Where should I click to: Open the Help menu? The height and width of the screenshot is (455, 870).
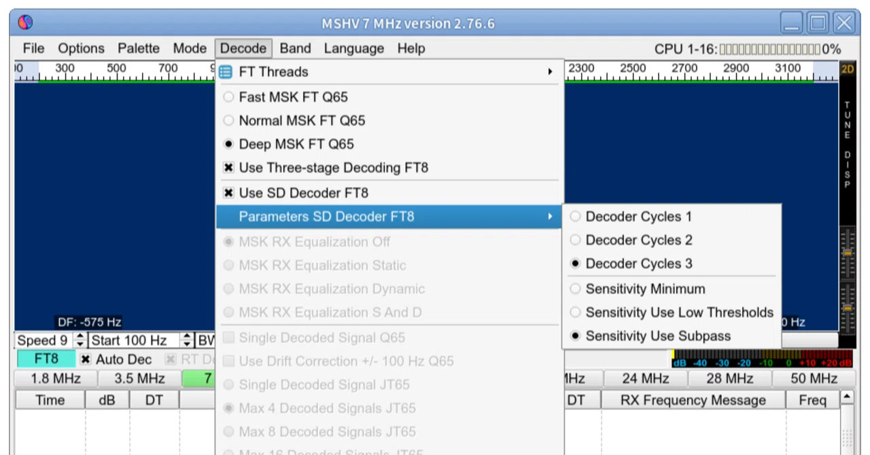tap(411, 49)
